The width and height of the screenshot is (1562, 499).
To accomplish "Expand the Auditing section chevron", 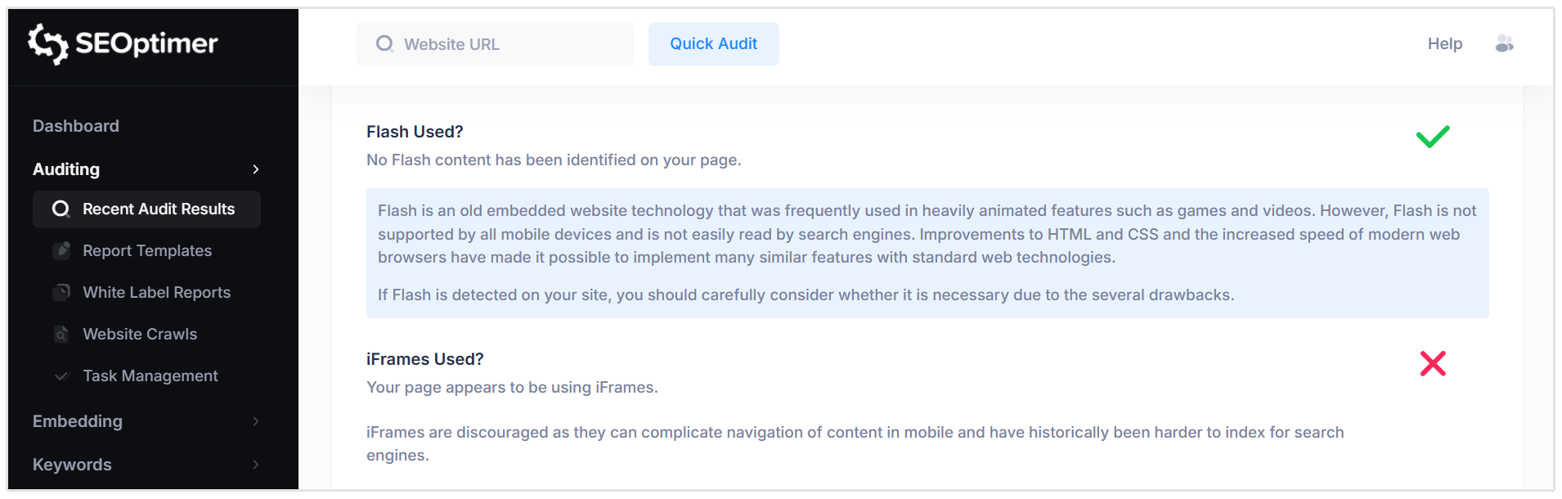I will point(256,169).
